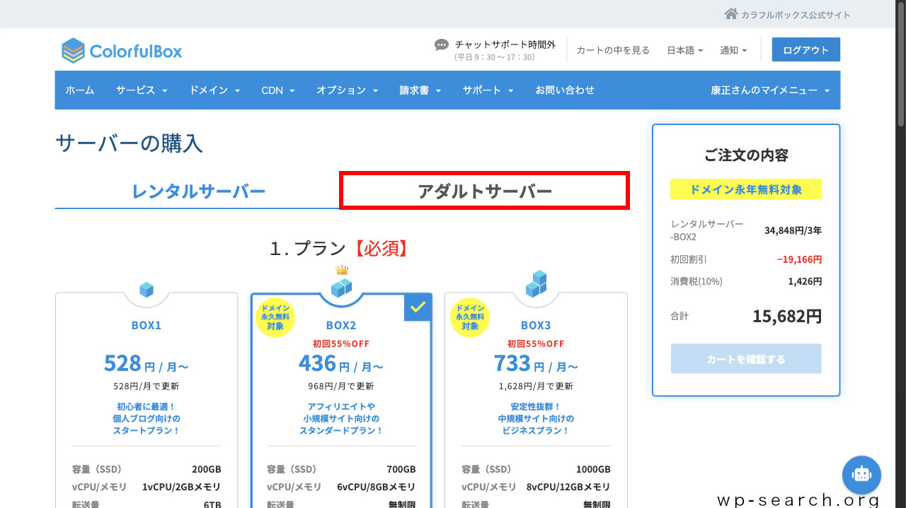Click the BOX3 ドメイン永久無料対象 badge
This screenshot has width=906, height=508.
click(470, 317)
